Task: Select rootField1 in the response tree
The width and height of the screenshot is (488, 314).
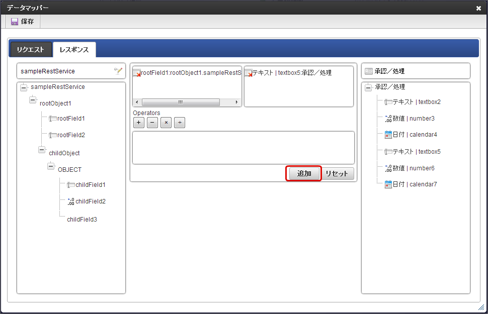Action: click(x=71, y=119)
